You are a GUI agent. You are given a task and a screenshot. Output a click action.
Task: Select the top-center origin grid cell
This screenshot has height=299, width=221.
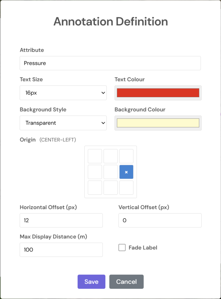(x=111, y=156)
